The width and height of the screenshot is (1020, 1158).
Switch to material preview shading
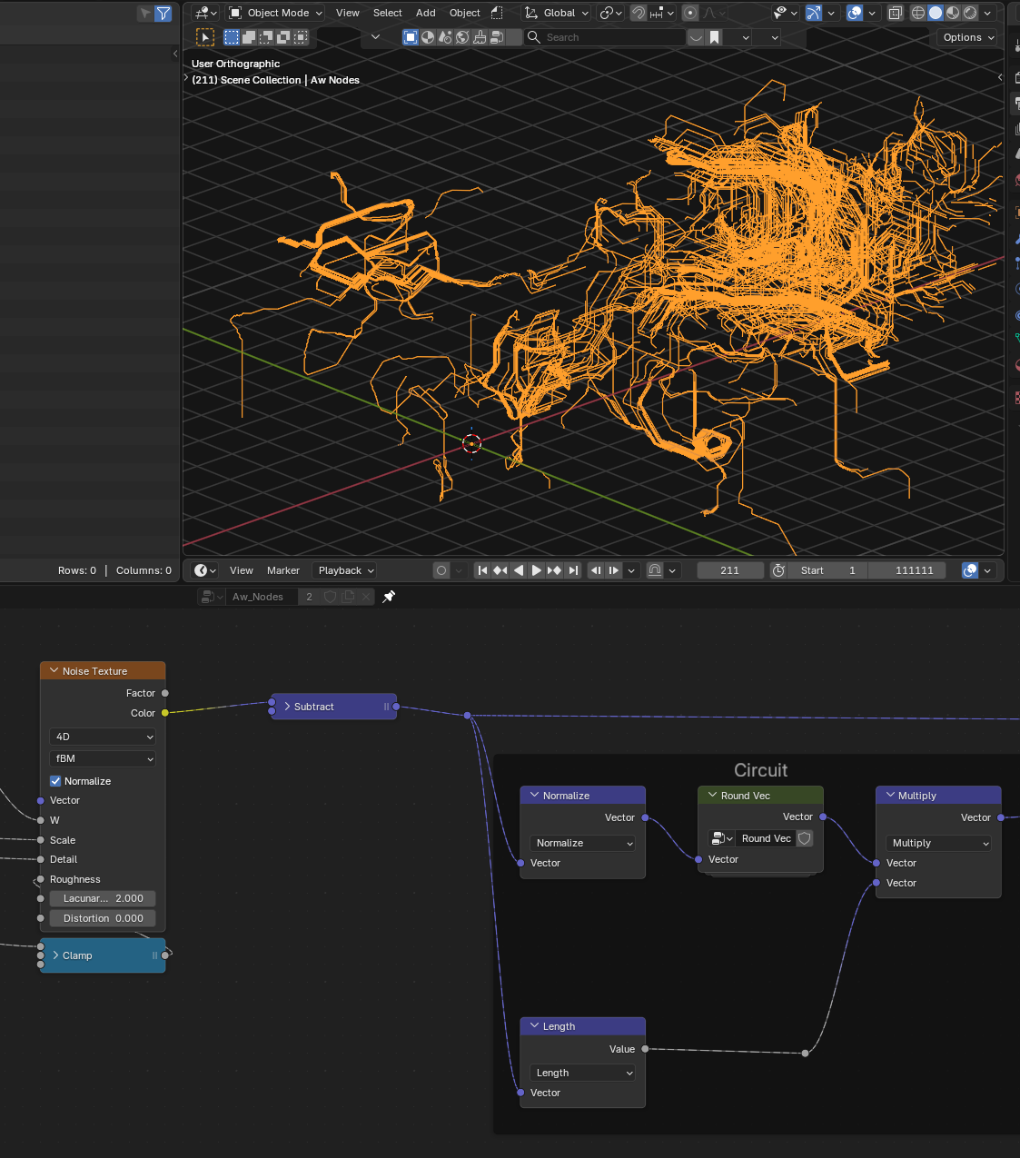tap(953, 13)
